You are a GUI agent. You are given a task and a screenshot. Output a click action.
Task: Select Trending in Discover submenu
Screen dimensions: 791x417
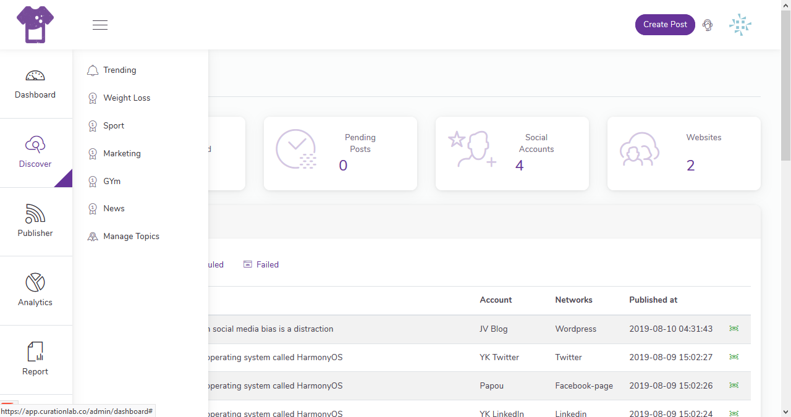(119, 70)
